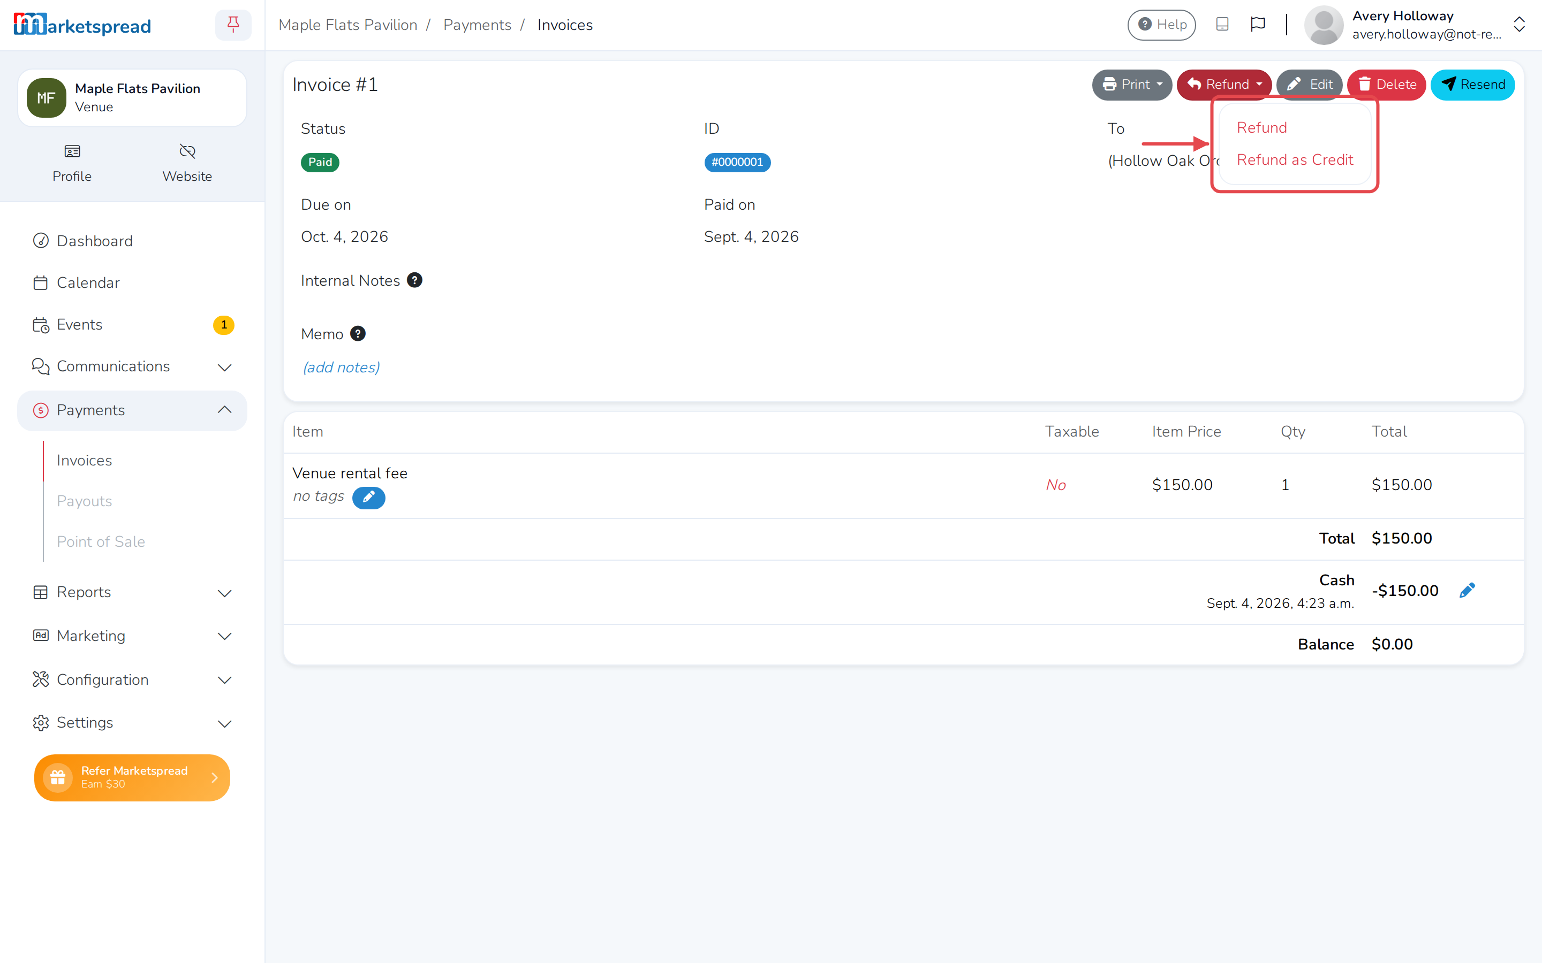Edit the Cash payment pencil icon
Viewport: 1542px width, 963px height.
pyautogui.click(x=1467, y=591)
